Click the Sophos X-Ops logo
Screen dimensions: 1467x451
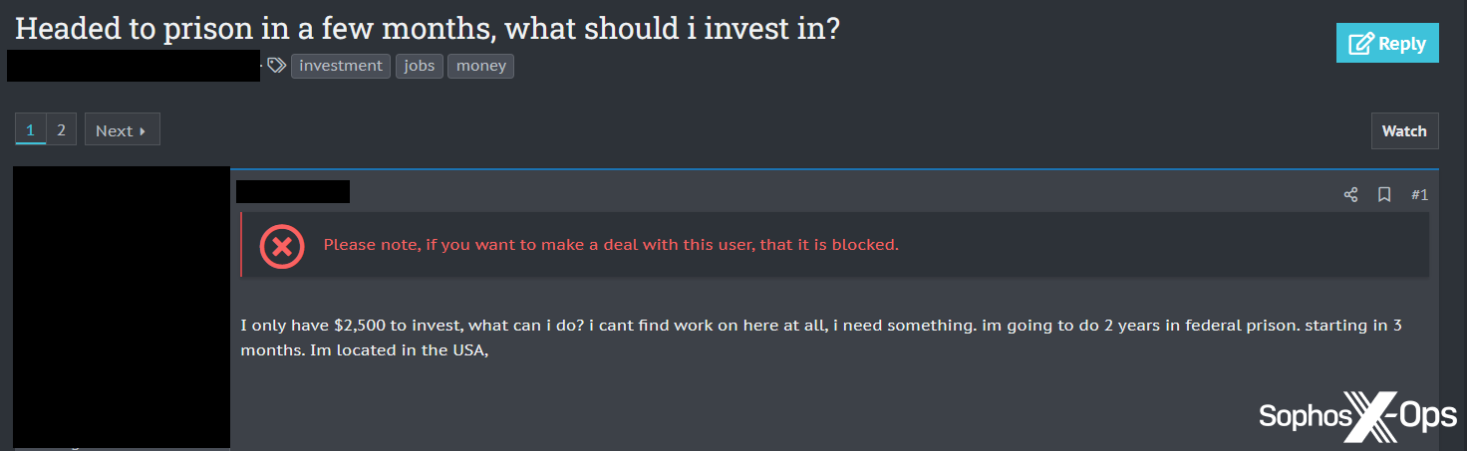tap(1357, 416)
